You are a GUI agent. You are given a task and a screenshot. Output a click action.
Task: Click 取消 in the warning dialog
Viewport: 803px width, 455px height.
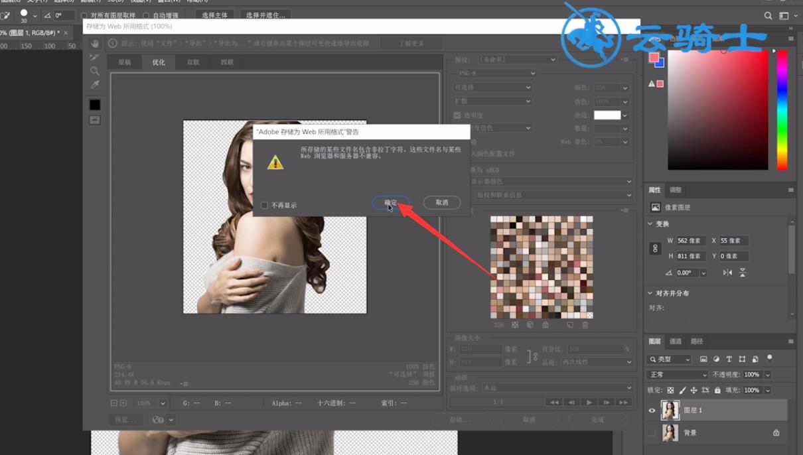(x=442, y=202)
